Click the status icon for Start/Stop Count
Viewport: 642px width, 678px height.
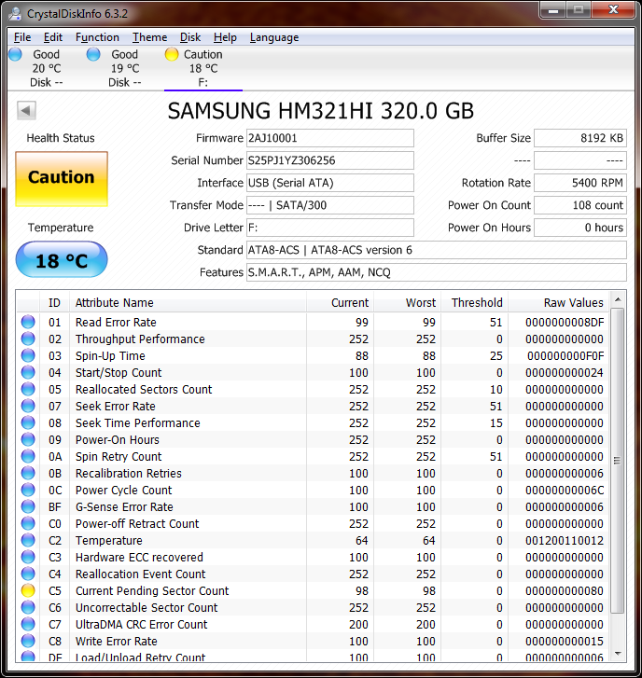tap(28, 372)
